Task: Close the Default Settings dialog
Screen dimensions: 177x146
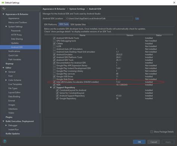Action: [x=174, y=3]
